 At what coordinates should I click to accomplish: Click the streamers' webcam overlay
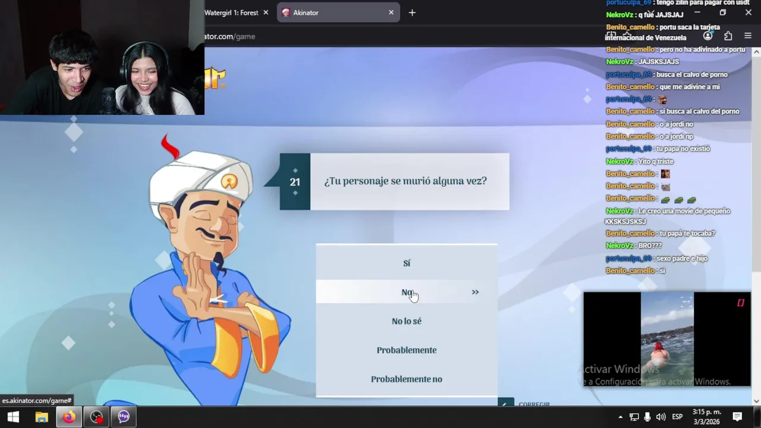coord(102,57)
